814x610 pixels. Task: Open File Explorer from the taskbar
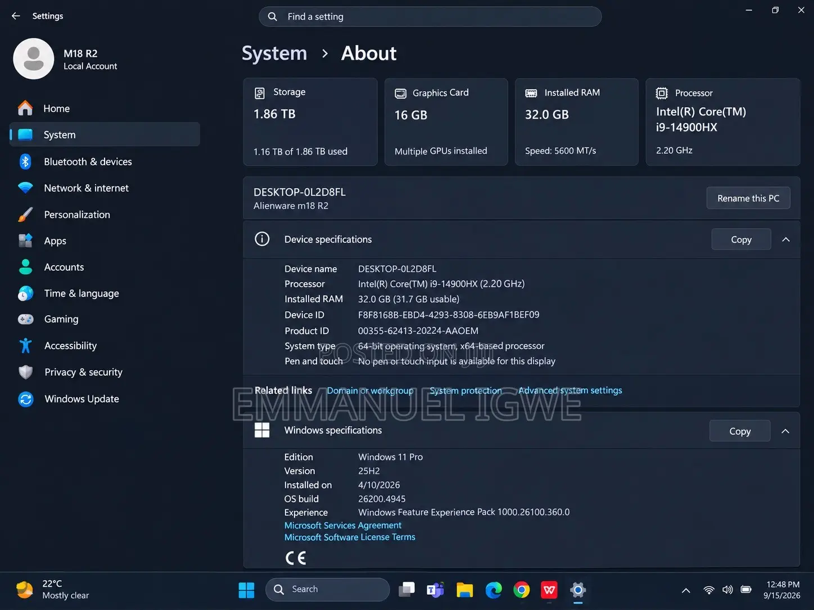click(x=464, y=590)
